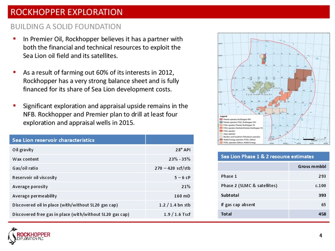Click the "Reservoir oil viscosity" label
This screenshot has width=335, height=251.
point(35,177)
